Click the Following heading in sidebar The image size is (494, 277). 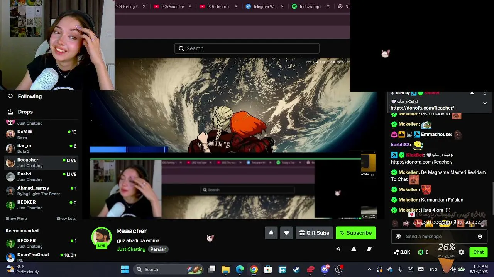pyautogui.click(x=30, y=97)
